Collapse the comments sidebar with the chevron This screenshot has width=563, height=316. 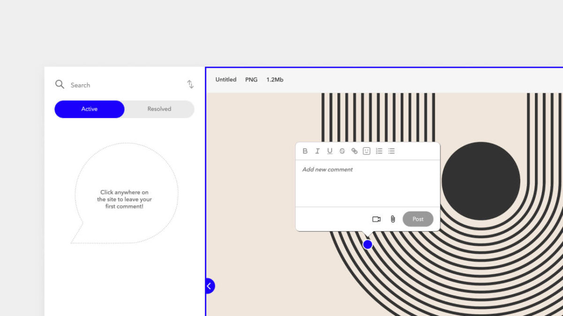tap(210, 286)
